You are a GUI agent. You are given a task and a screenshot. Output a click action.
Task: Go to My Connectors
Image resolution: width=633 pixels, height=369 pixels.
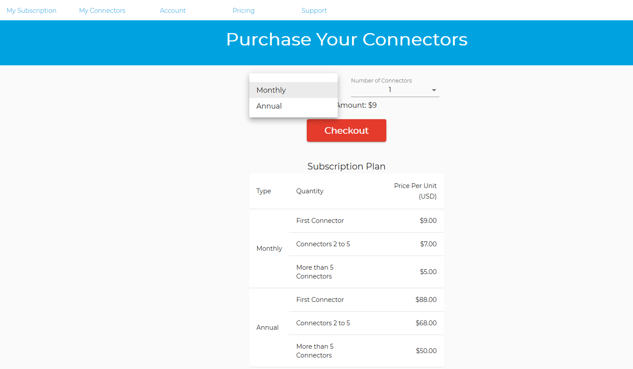pos(102,11)
